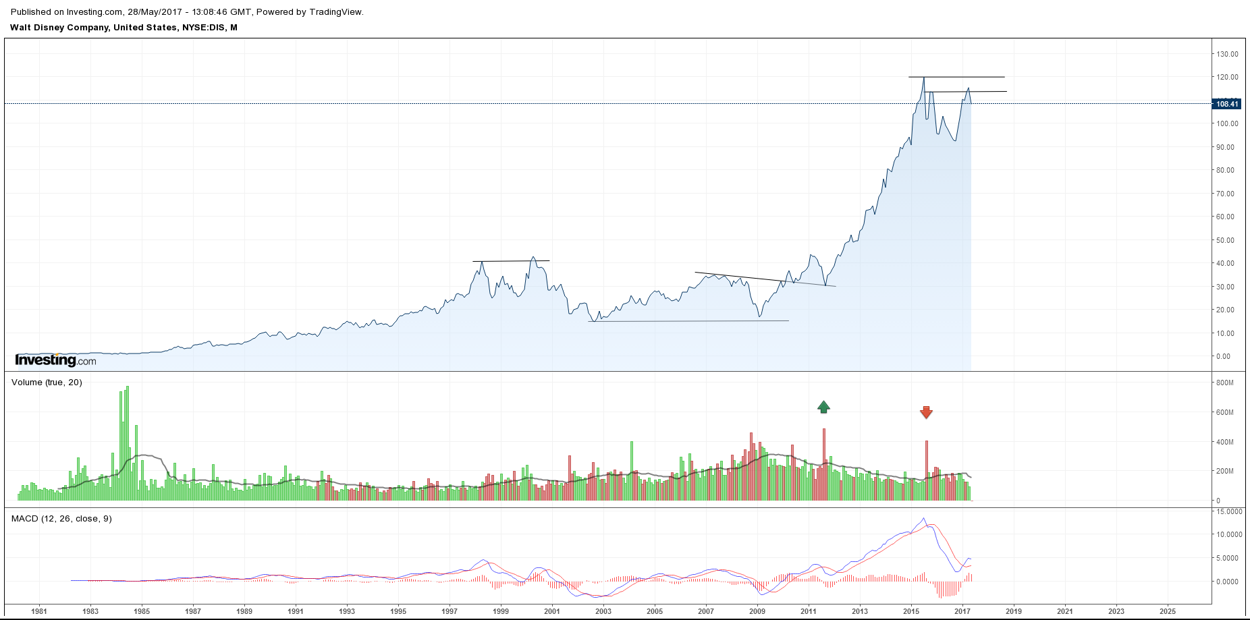Click the 2009 year on time axis
The image size is (1250, 620).
(757, 611)
